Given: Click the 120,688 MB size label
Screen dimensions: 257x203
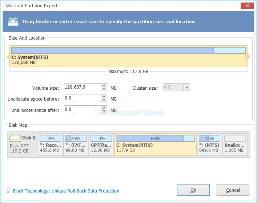Looking at the screenshot, I should pos(24,62).
